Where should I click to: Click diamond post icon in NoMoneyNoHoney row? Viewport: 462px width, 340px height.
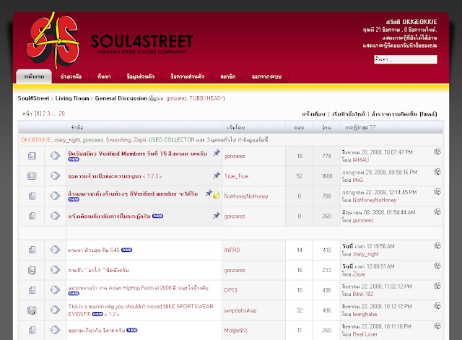[x=55, y=196]
